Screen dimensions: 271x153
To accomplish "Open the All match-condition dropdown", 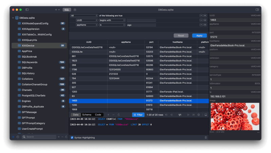I will click(84, 16).
